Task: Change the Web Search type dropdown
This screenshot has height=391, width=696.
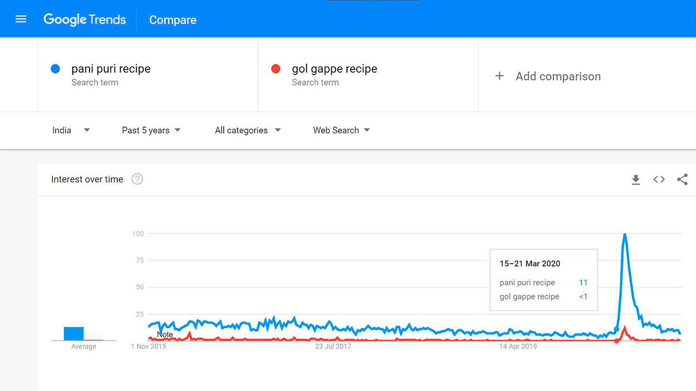Action: [x=341, y=130]
